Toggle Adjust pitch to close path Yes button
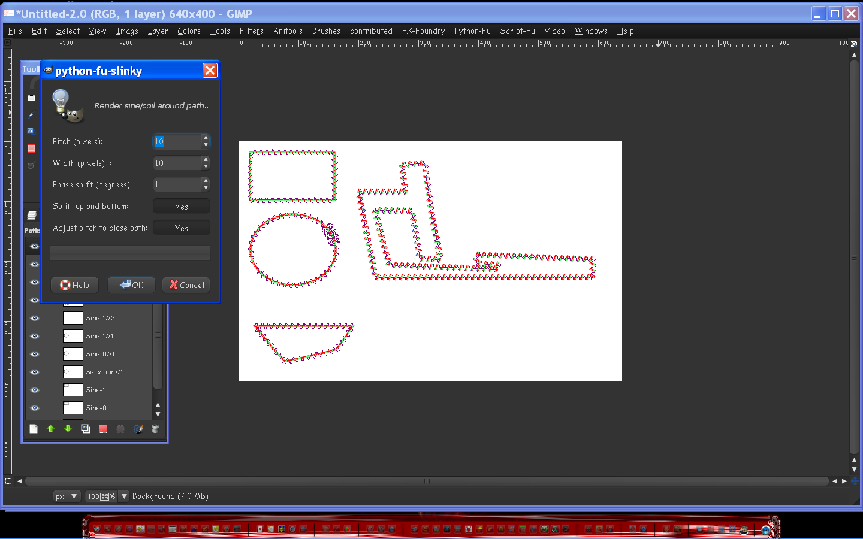This screenshot has height=539, width=863. 182,228
